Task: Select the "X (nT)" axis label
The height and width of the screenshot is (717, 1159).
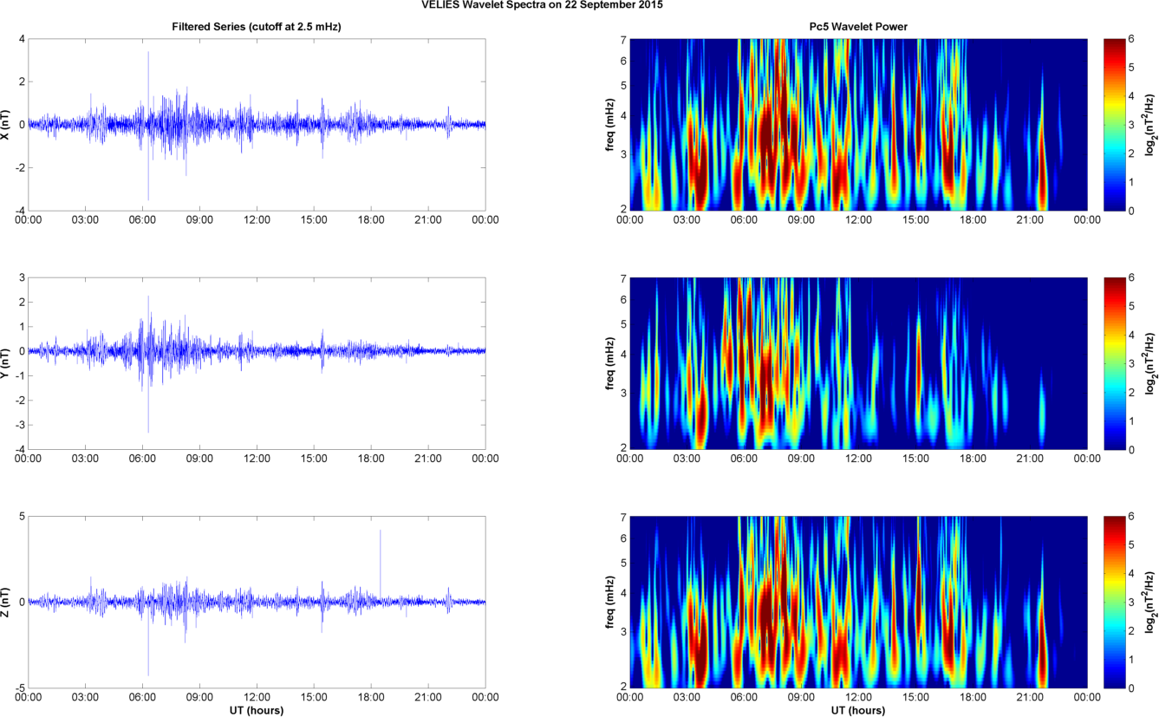Action: pyautogui.click(x=6, y=124)
